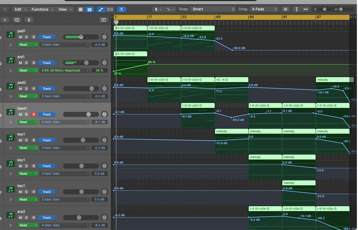This screenshot has height=230, width=358.
Task: Open the Functions menu
Action: tap(42, 9)
